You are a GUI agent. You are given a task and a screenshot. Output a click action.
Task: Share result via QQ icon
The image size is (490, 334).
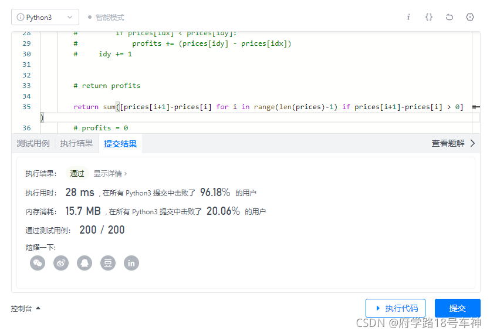85,263
